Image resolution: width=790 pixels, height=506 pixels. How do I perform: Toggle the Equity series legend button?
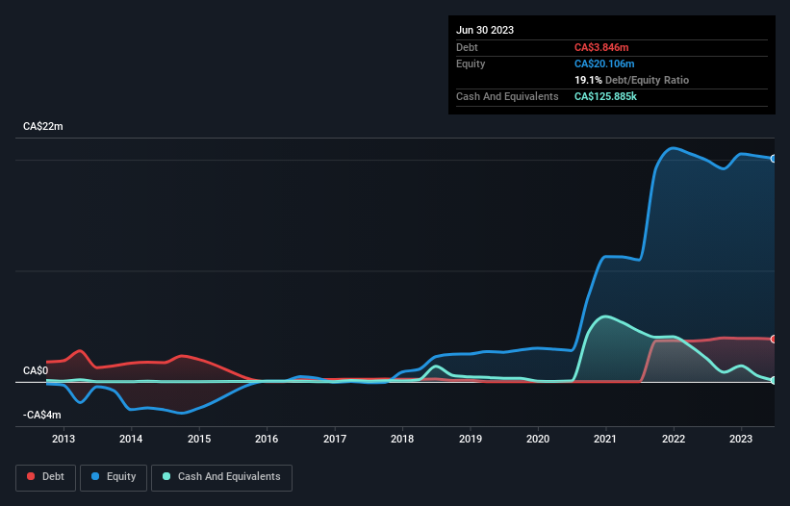click(x=114, y=477)
